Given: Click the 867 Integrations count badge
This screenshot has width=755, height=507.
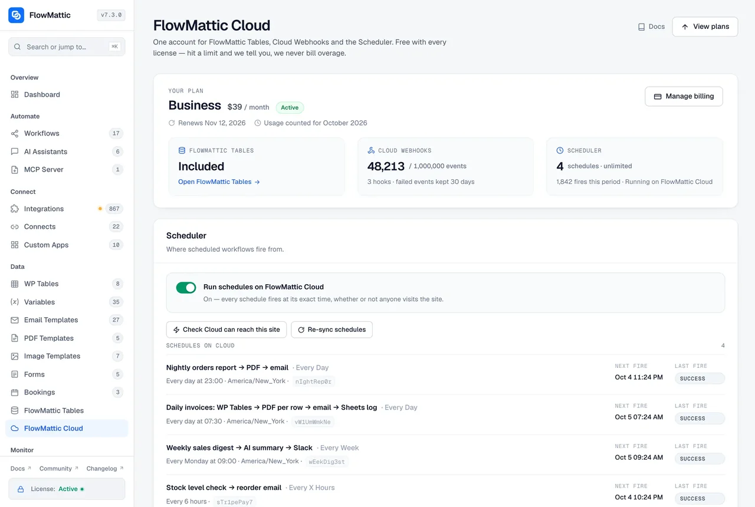Looking at the screenshot, I should tap(114, 209).
